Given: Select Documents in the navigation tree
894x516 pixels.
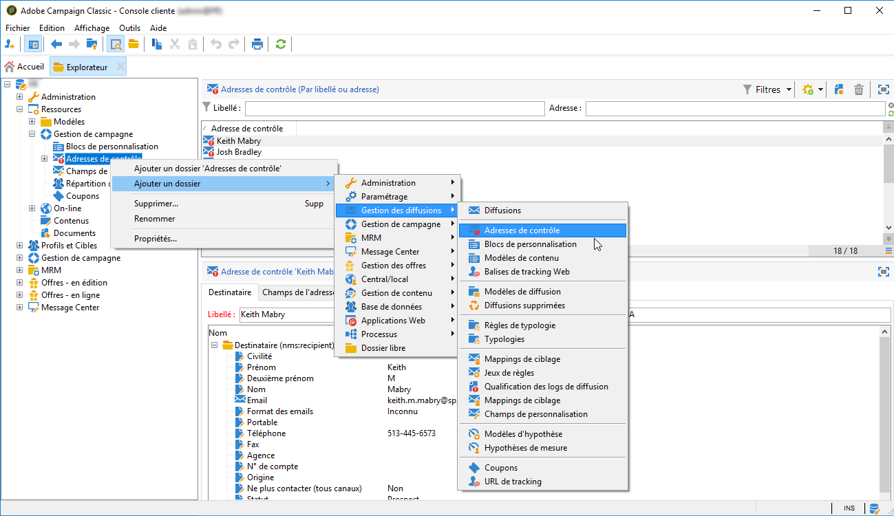Looking at the screenshot, I should point(74,233).
